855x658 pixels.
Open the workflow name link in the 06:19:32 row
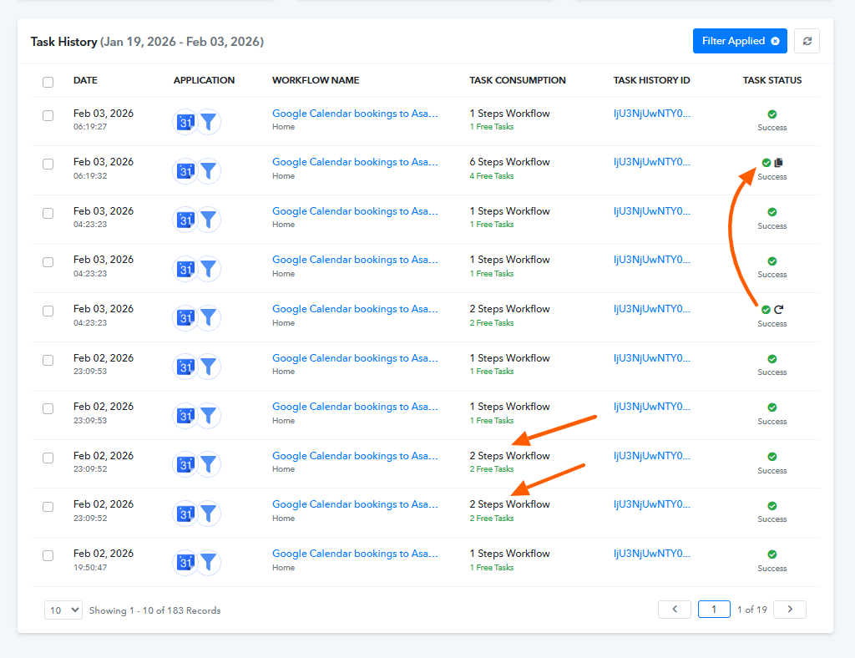click(355, 162)
